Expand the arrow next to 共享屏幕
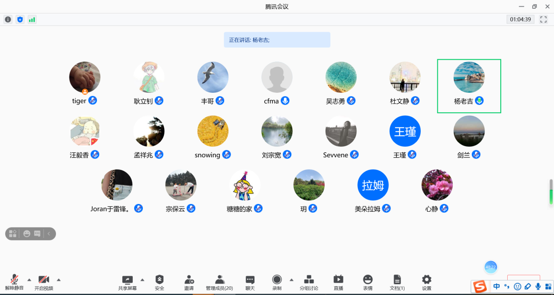The image size is (554, 295). (142, 280)
